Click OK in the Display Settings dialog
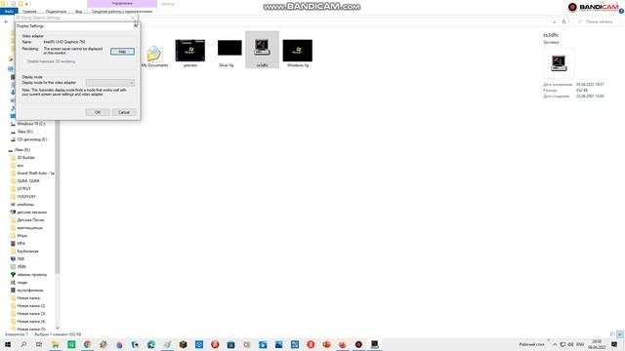Screen dimensions: 625x351 (x=98, y=112)
